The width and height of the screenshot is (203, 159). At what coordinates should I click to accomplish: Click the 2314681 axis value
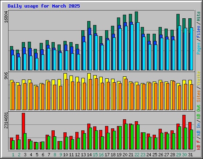tap(6, 120)
